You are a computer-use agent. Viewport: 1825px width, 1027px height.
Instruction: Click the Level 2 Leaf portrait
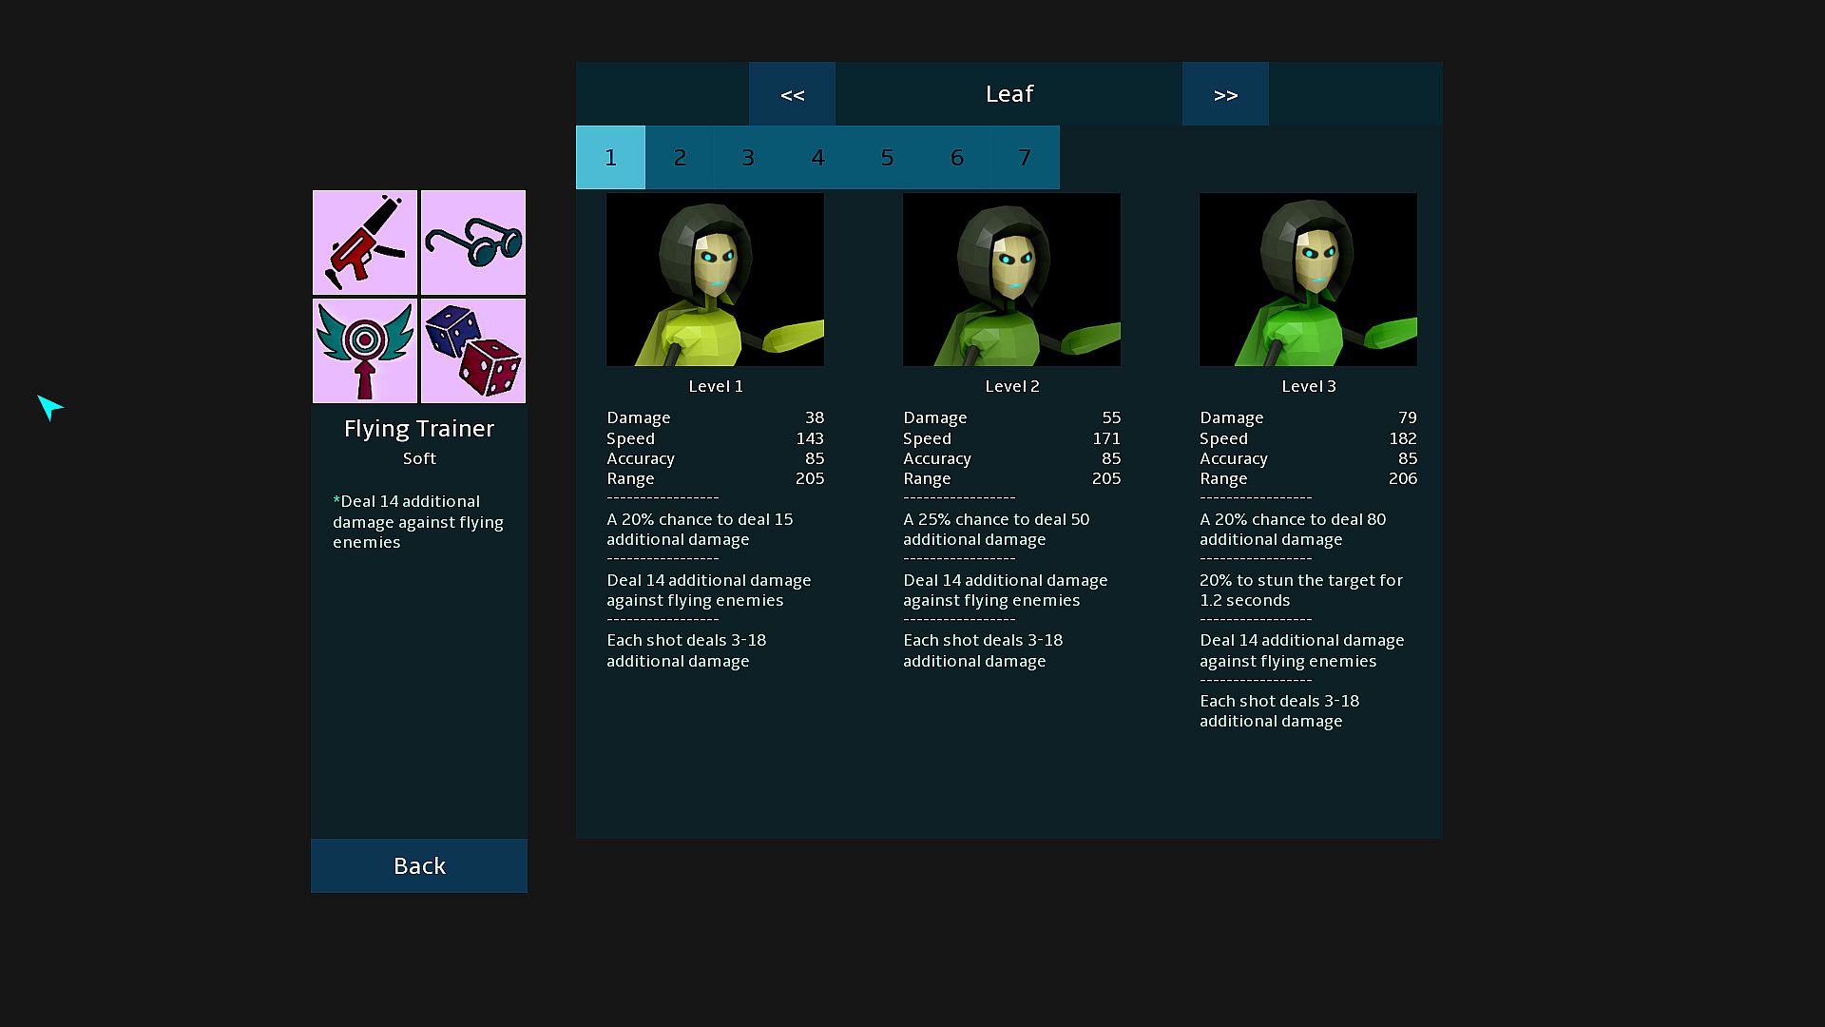coord(1011,280)
